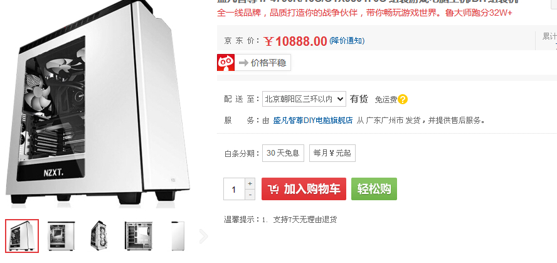Click the cart icon on 加入购物车 button
Viewport: 557px width, 263px height.
273,189
